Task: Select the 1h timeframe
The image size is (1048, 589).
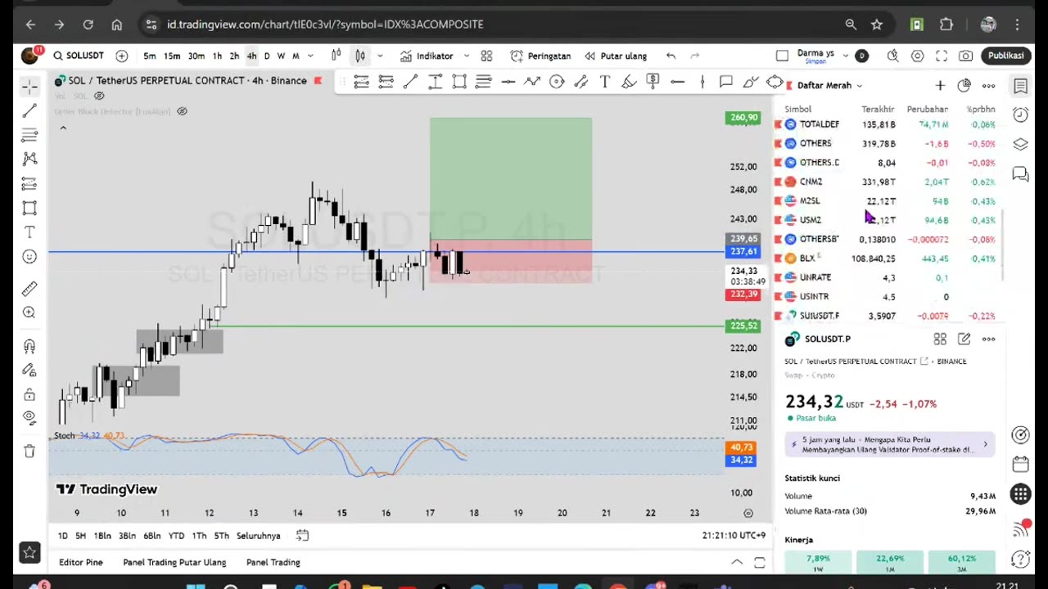Action: click(x=217, y=56)
